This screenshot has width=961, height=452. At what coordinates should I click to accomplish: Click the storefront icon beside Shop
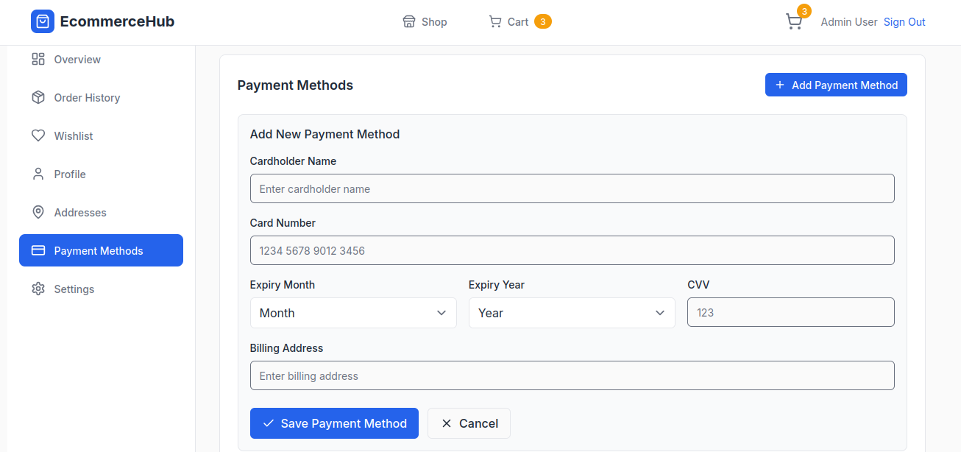coord(409,22)
